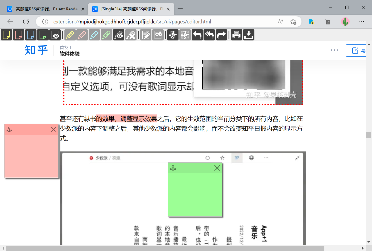The image size is (372, 251).
Task: Add a yellow sticky note
Action: [x=6, y=35]
